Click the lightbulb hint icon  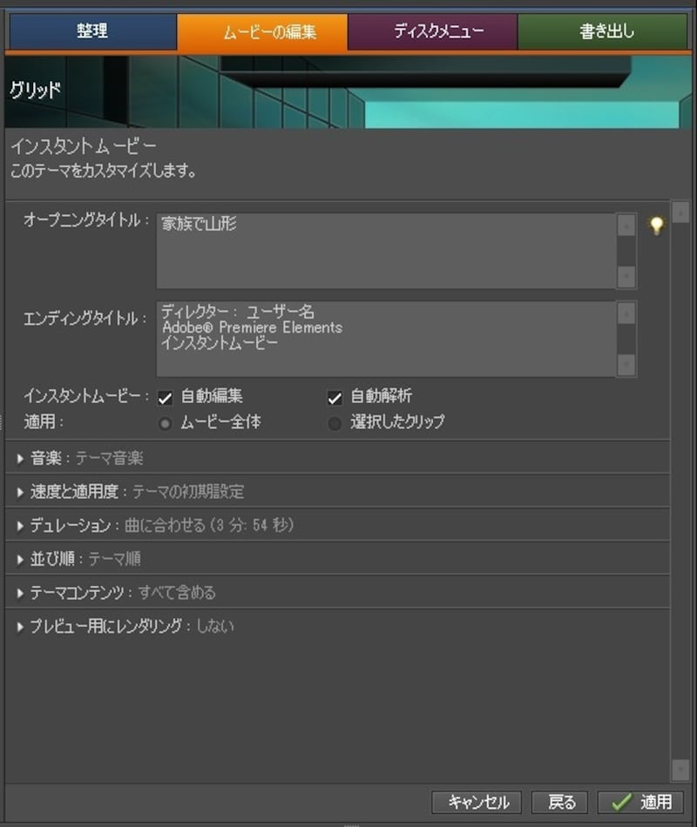[x=655, y=225]
